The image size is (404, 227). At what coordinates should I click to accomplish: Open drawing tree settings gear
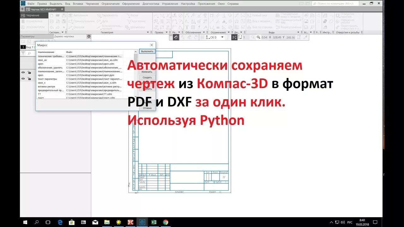(89, 36)
